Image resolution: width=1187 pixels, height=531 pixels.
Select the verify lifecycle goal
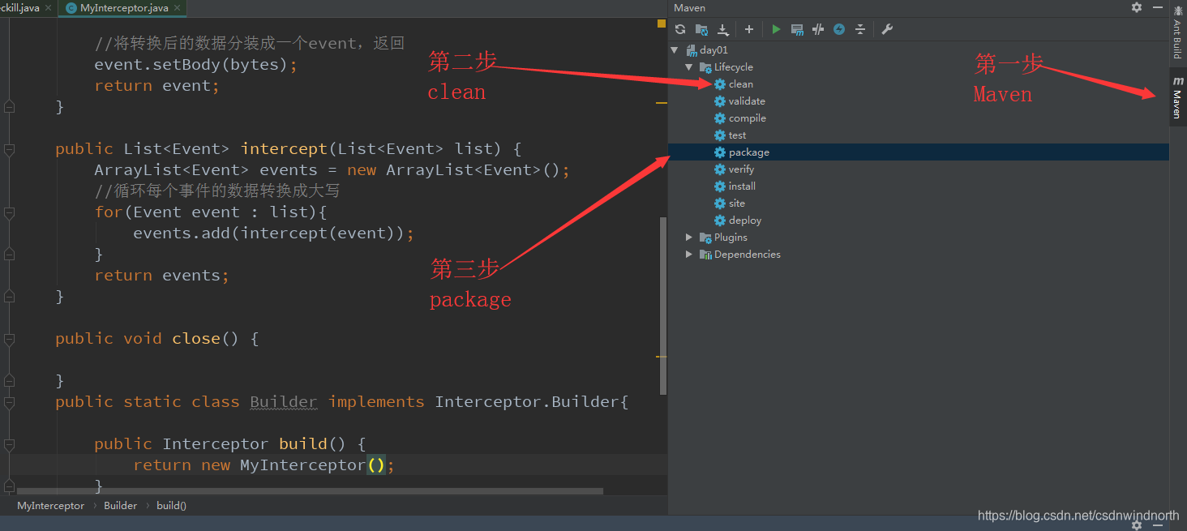pos(741,169)
